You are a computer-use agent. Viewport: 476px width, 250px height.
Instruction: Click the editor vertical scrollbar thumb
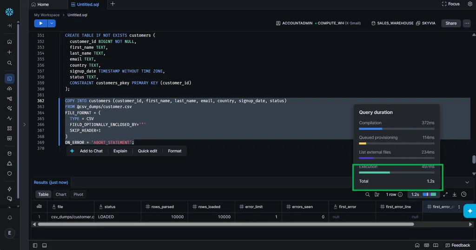[x=474, y=159]
